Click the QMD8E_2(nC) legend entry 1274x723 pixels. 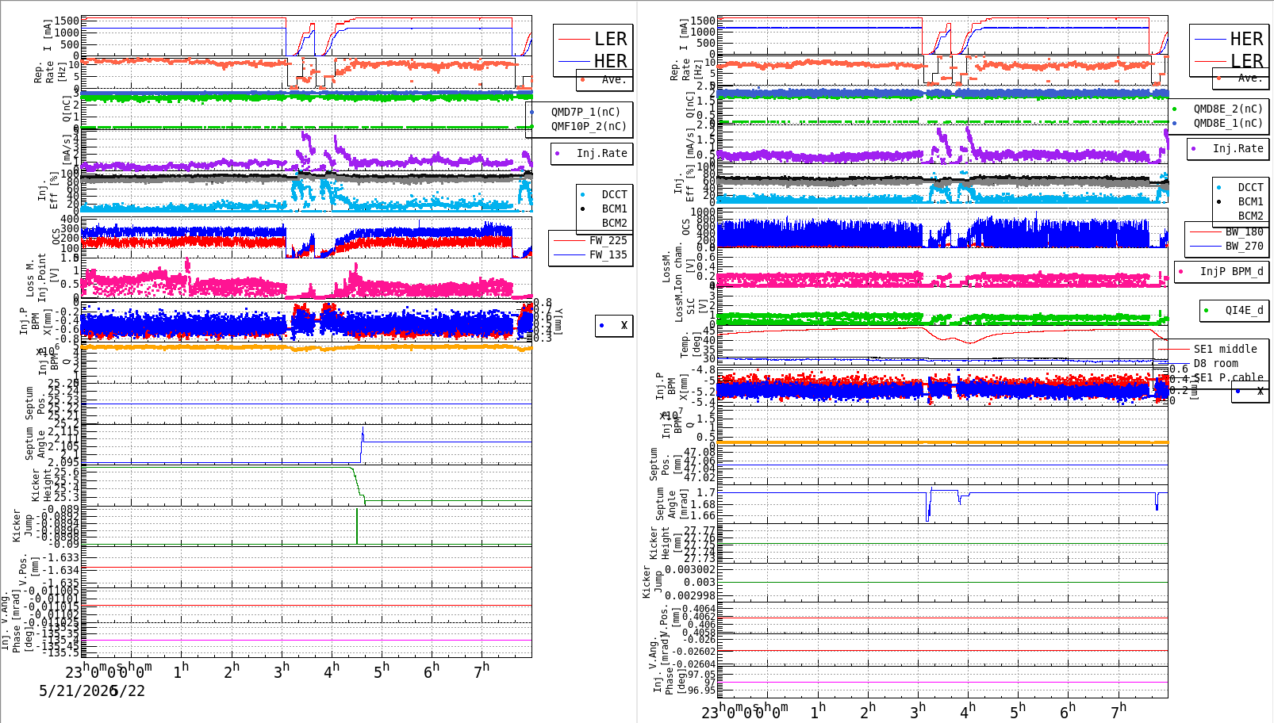1228,109
